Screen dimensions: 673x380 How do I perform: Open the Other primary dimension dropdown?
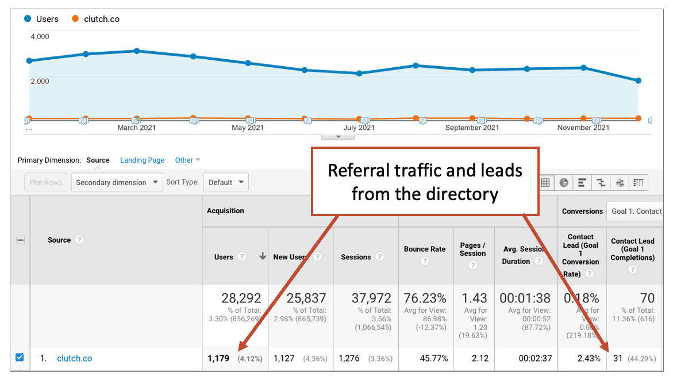coord(187,160)
